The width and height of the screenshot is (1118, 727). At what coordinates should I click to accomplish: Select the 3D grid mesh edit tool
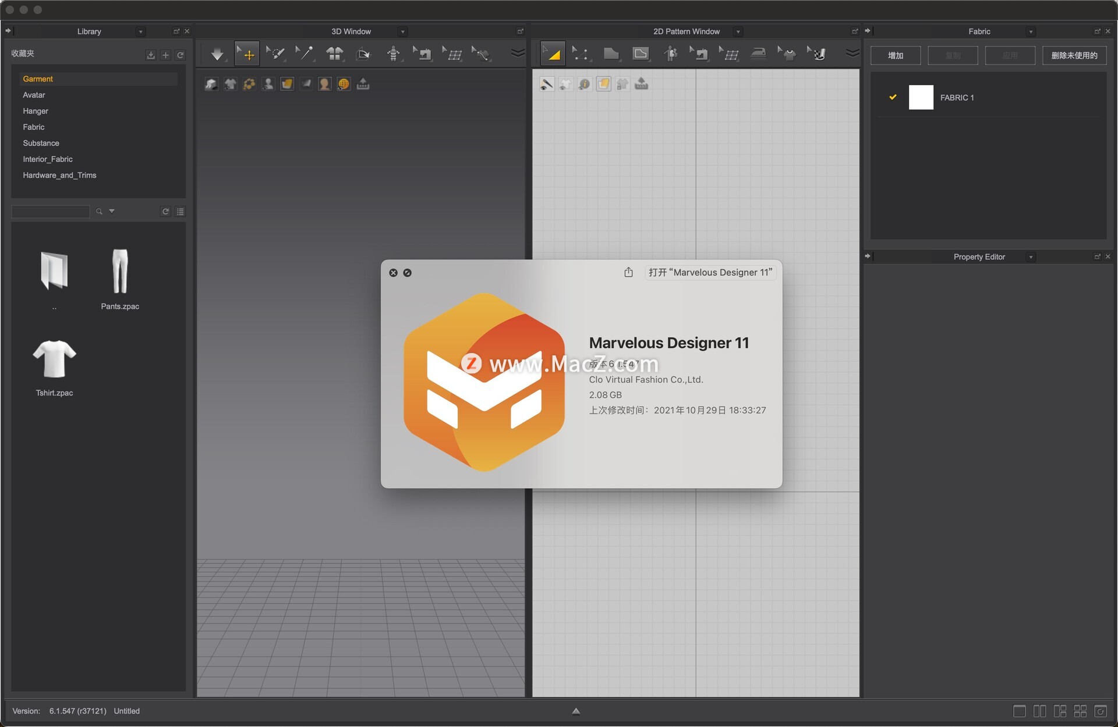coord(452,54)
